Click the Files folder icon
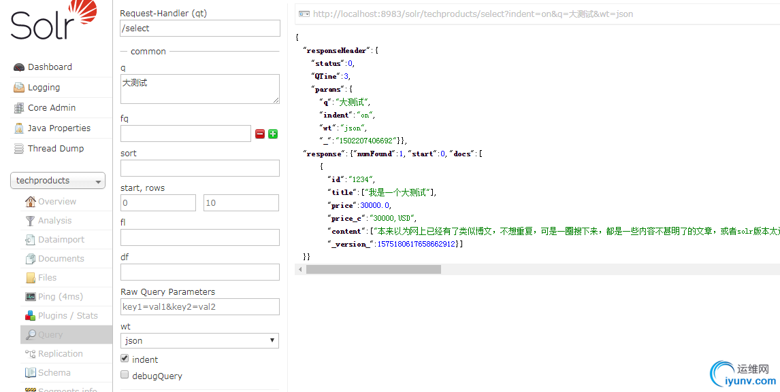Screen dimensions: 780x392 pos(31,278)
